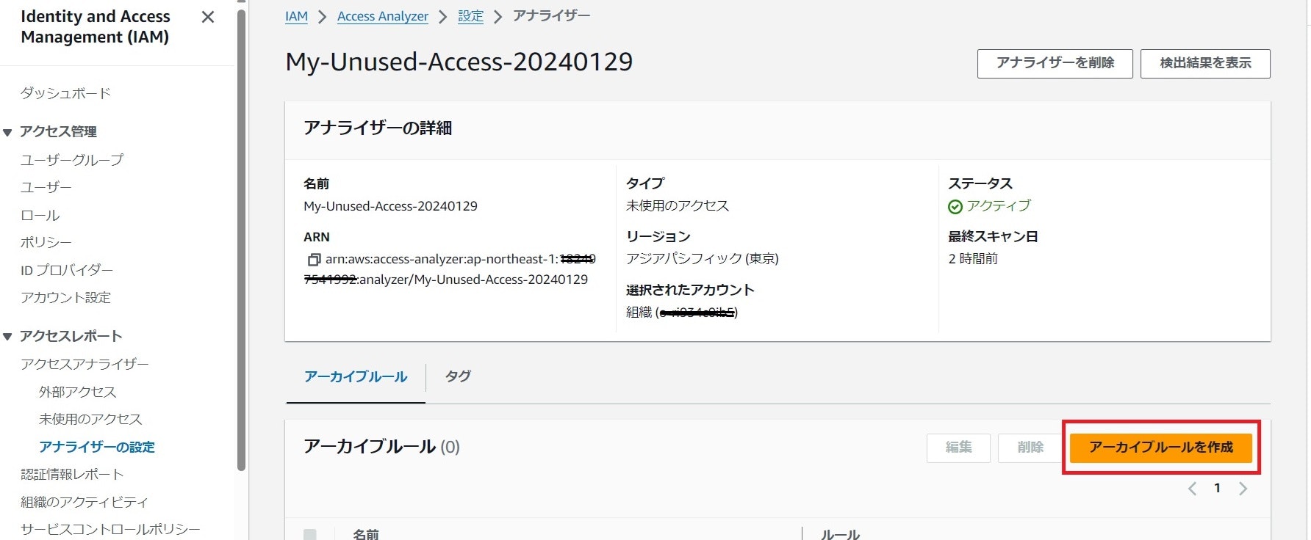Click 未使用のアクセス type value in details
The height and width of the screenshot is (540, 1311).
tap(678, 206)
